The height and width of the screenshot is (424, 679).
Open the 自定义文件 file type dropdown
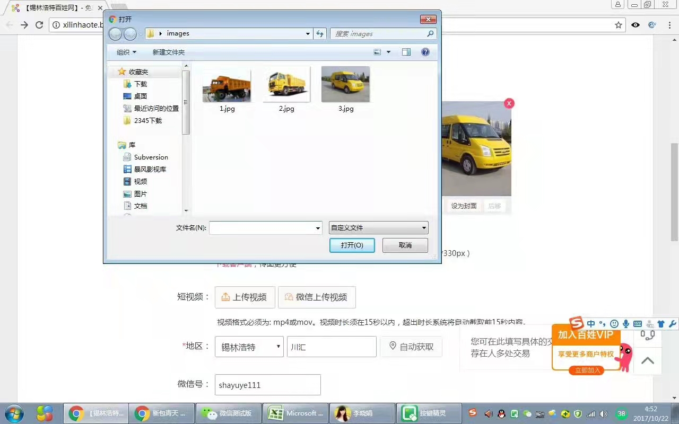click(379, 228)
